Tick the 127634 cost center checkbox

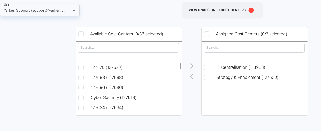tap(81, 108)
